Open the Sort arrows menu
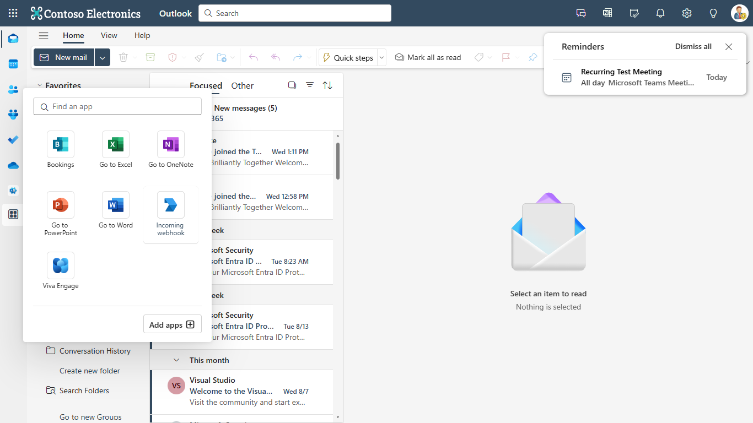Image resolution: width=753 pixels, height=423 pixels. tap(327, 85)
